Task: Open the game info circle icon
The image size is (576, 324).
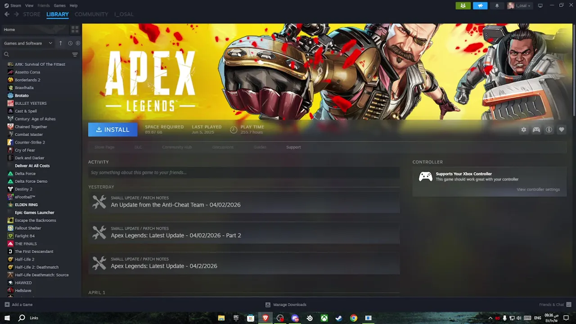Action: tap(549, 130)
